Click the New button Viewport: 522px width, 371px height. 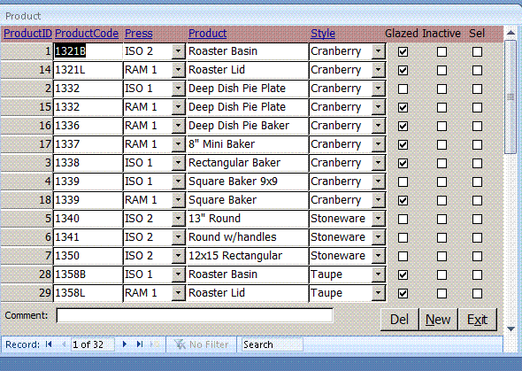coord(438,320)
